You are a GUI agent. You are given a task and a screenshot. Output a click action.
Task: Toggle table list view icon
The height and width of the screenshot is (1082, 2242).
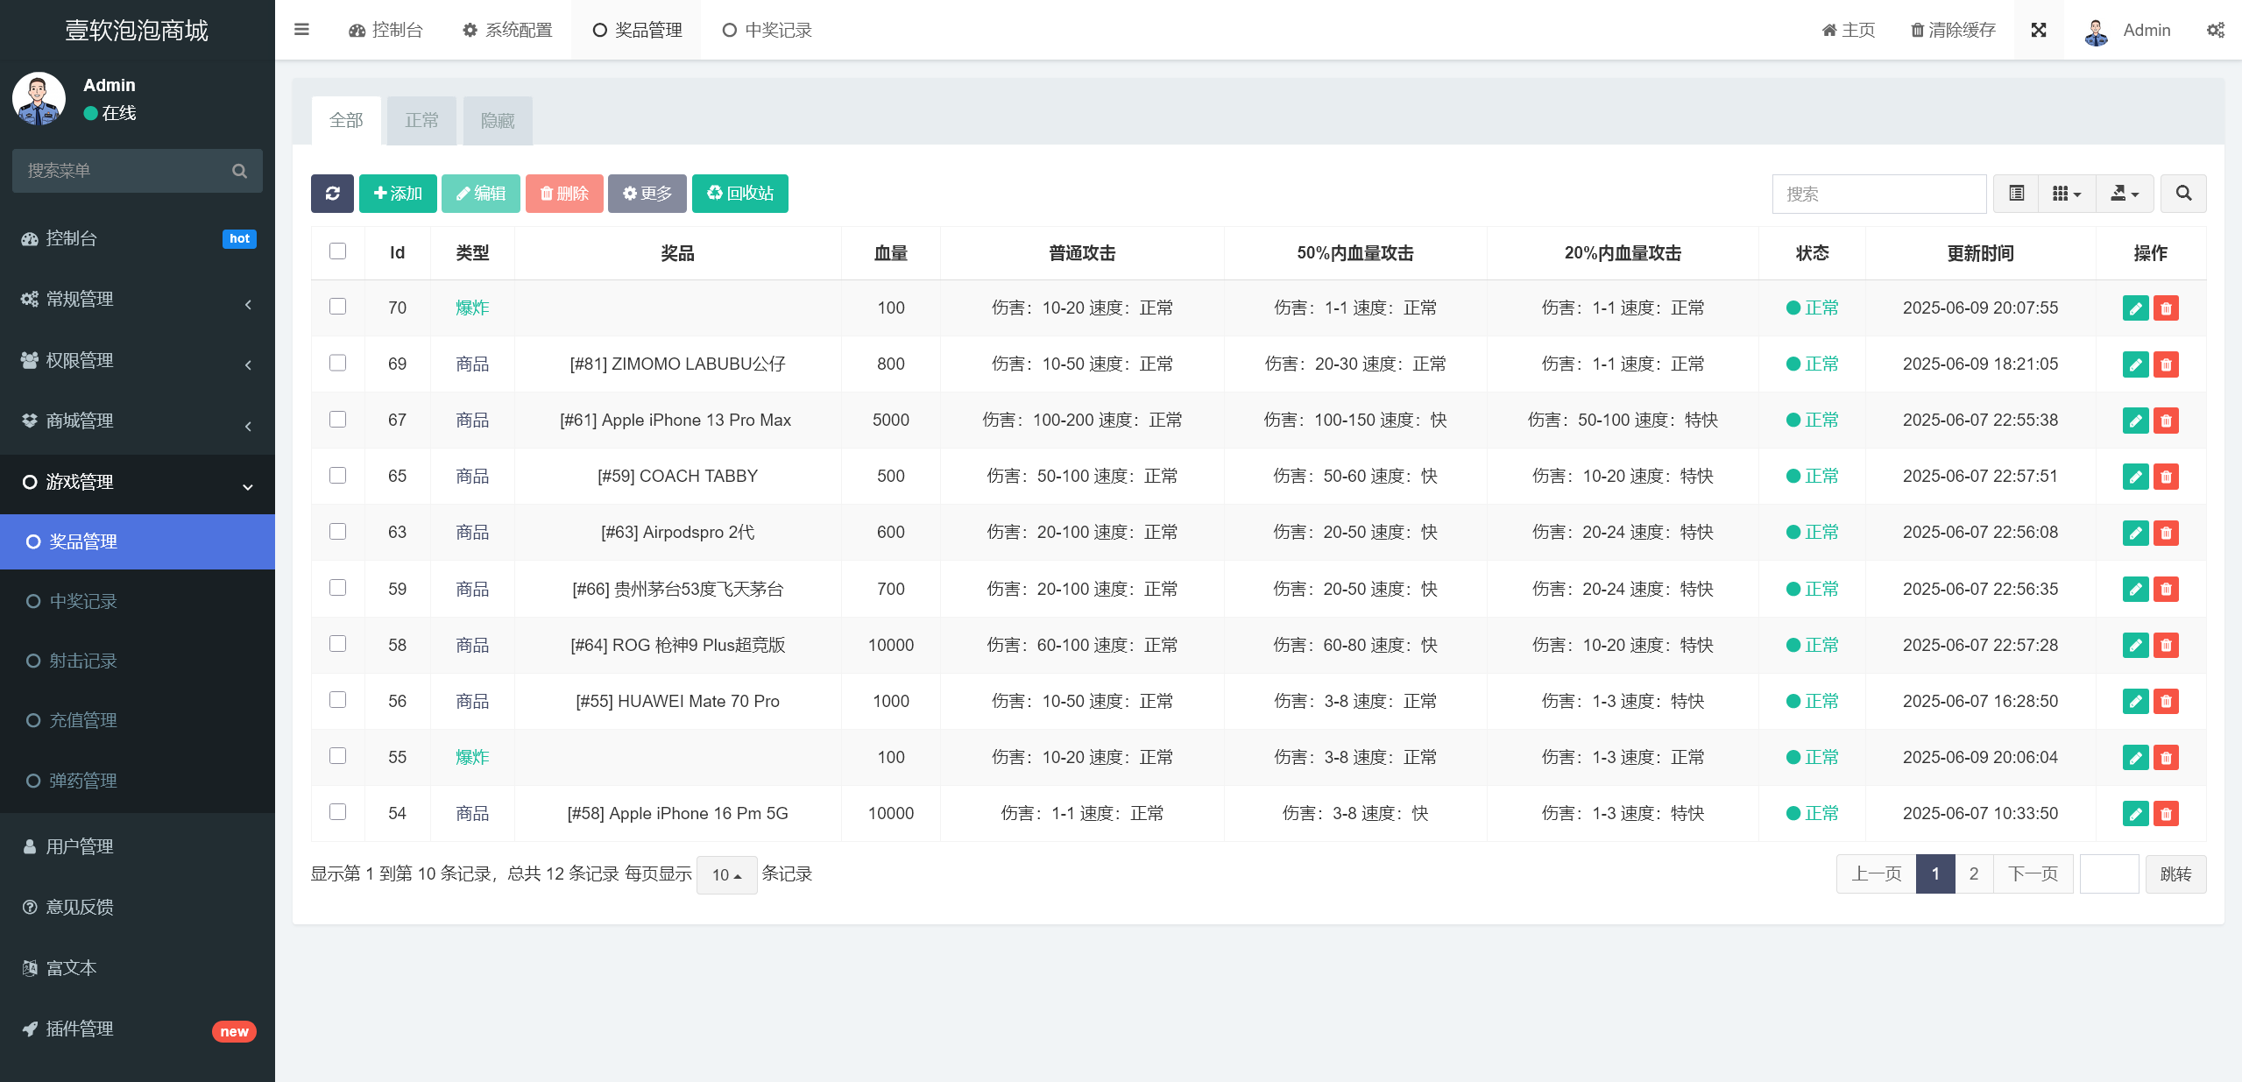point(2016,194)
